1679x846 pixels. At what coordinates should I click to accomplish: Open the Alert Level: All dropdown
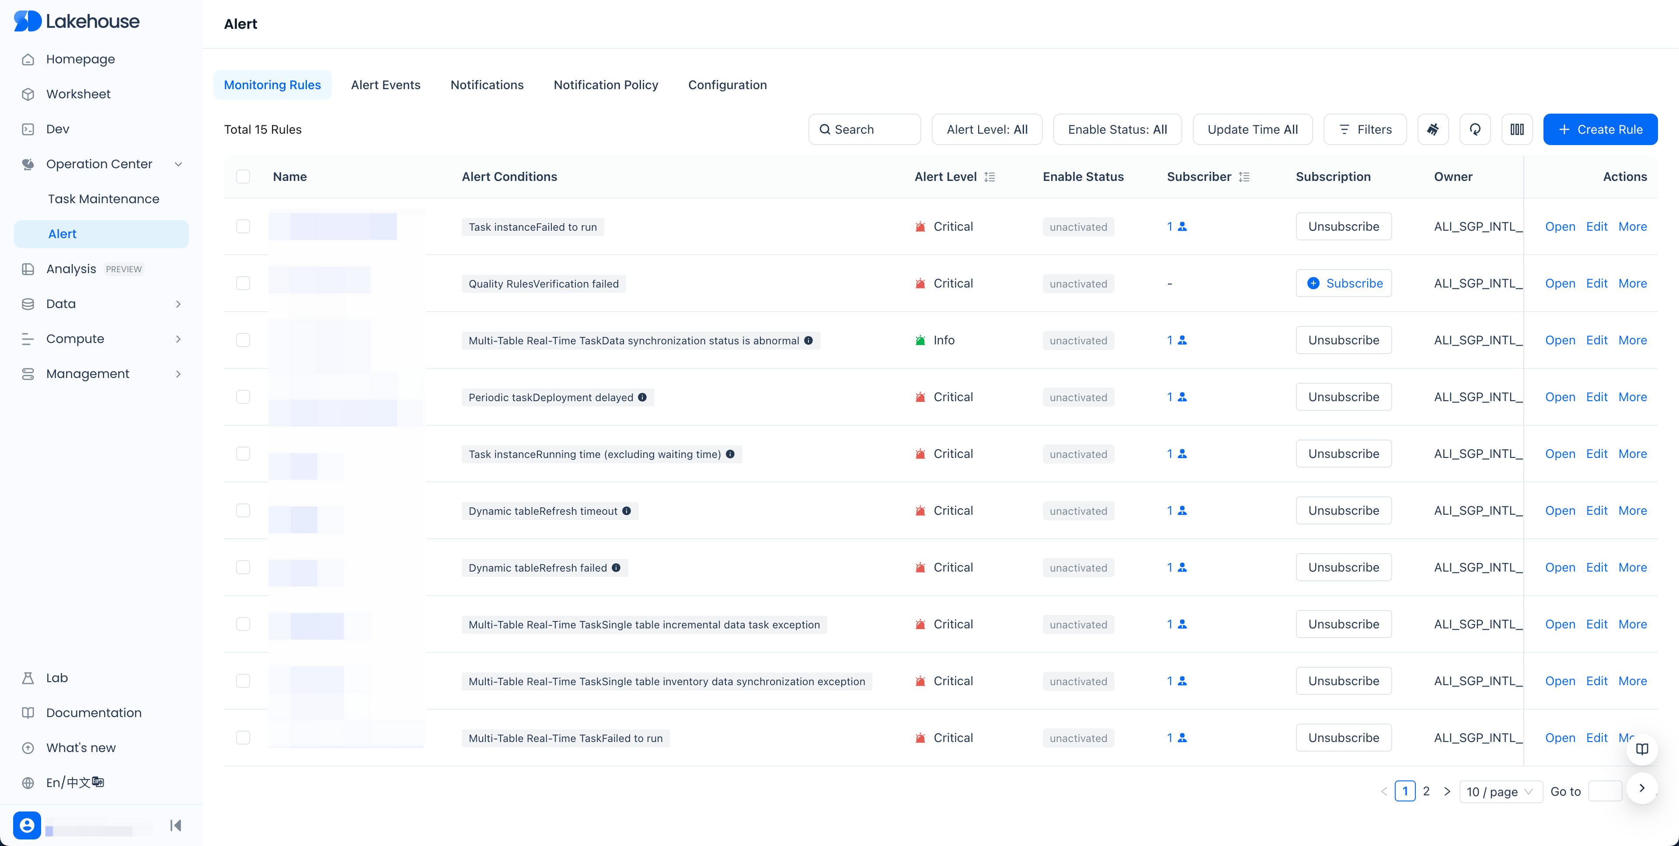click(987, 130)
